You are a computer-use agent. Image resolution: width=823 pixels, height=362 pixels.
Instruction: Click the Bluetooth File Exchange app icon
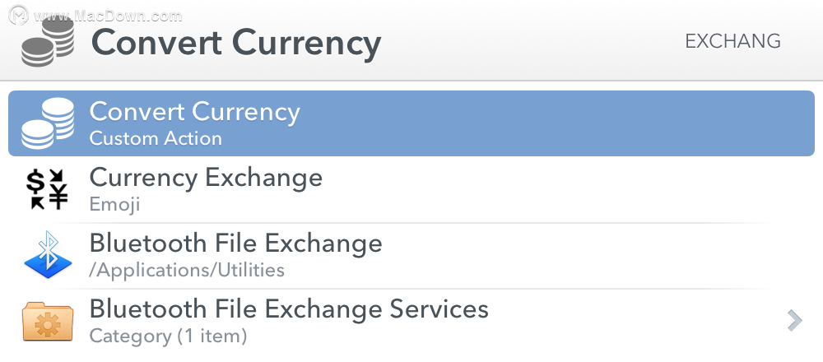click(x=48, y=255)
